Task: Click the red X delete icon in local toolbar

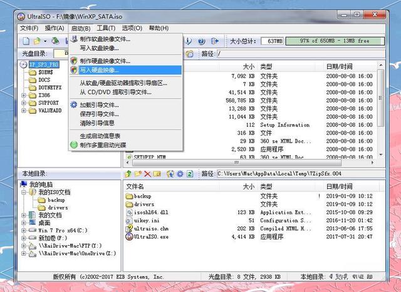Action: point(148,174)
